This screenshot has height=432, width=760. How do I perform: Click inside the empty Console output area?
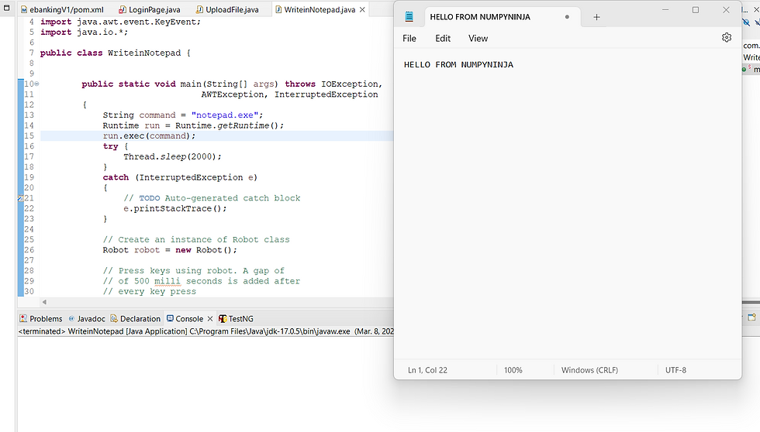click(206, 384)
